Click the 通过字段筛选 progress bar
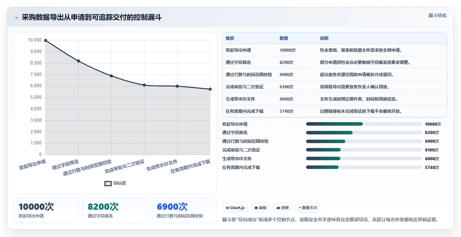Viewport: 461px width, 237px height. pyautogui.click(x=364, y=133)
